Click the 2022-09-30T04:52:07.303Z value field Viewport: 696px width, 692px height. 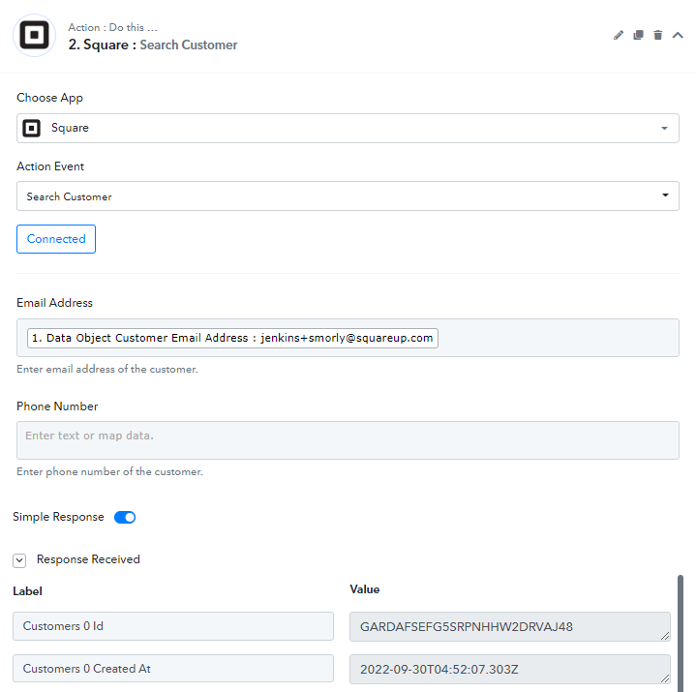tap(509, 669)
